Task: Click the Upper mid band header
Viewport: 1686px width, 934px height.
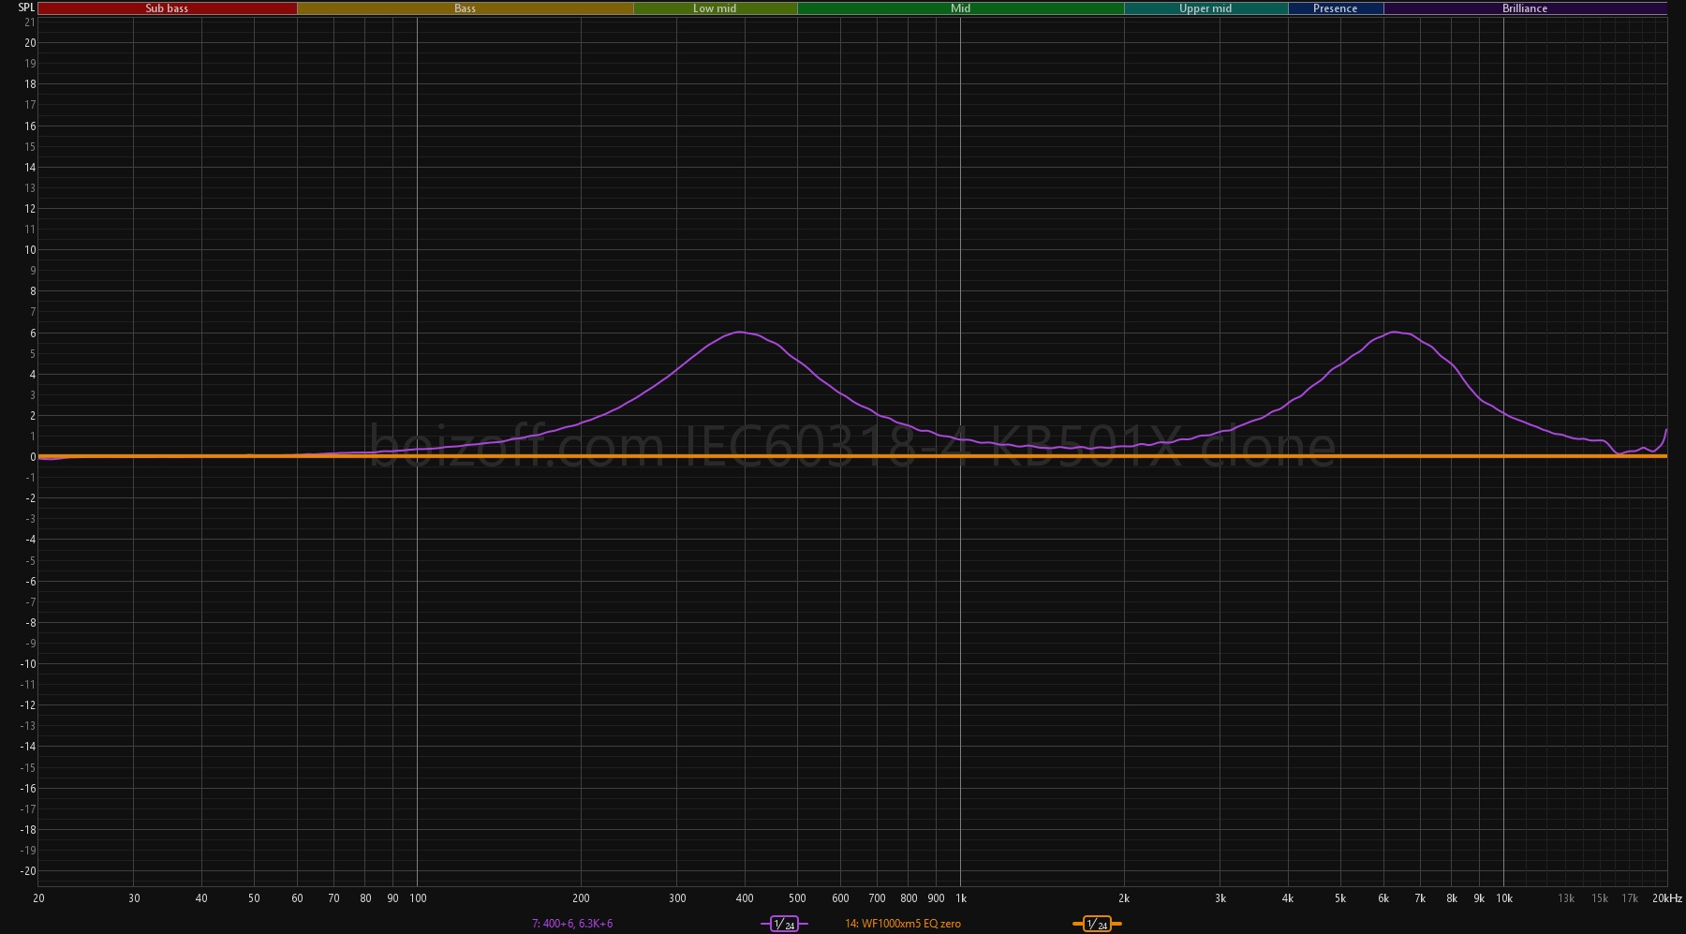Action: (1205, 8)
